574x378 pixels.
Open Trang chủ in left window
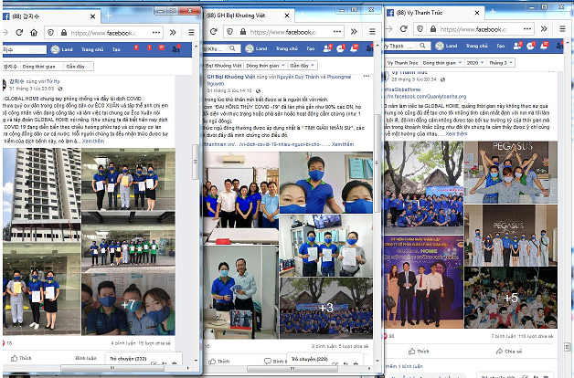click(92, 49)
